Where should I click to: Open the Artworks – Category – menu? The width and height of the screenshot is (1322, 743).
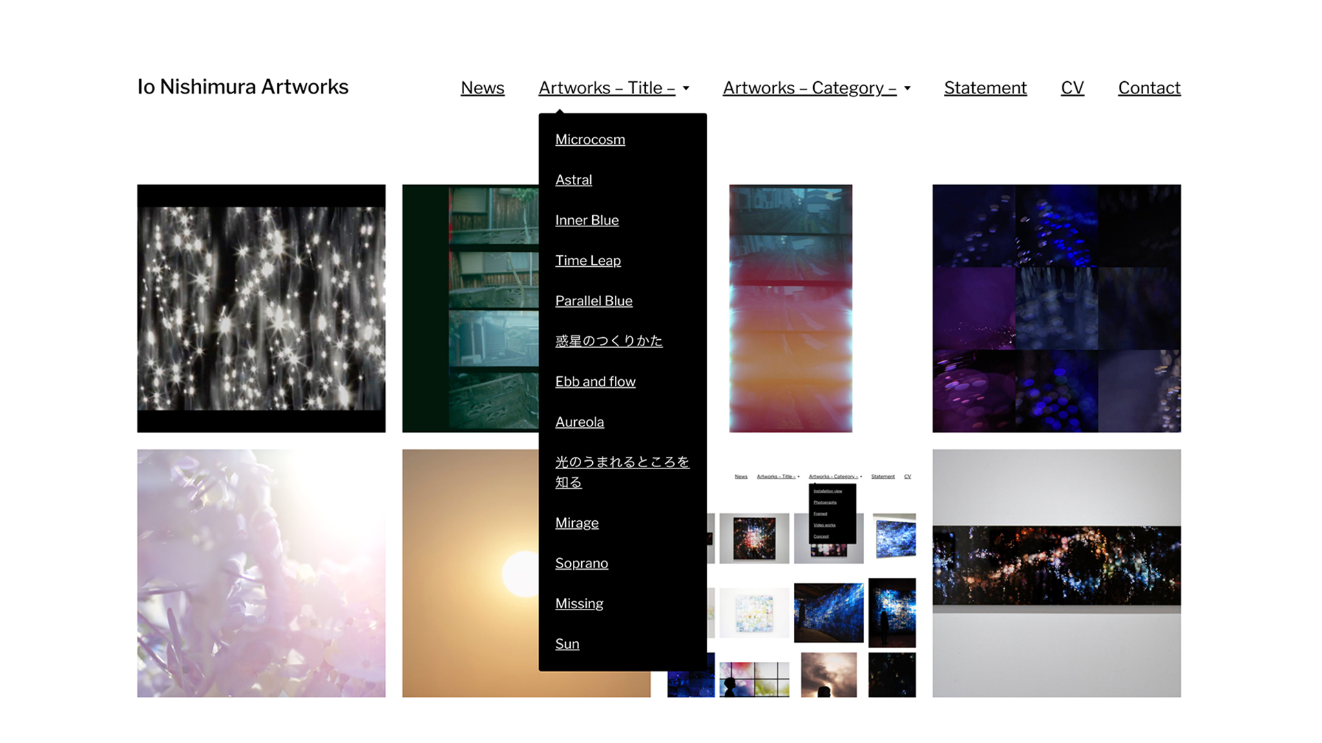(x=809, y=88)
